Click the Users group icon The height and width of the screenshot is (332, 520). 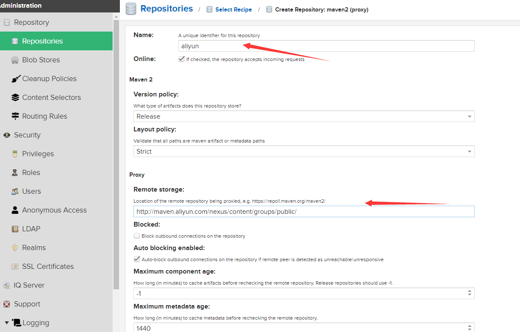pyautogui.click(x=15, y=191)
